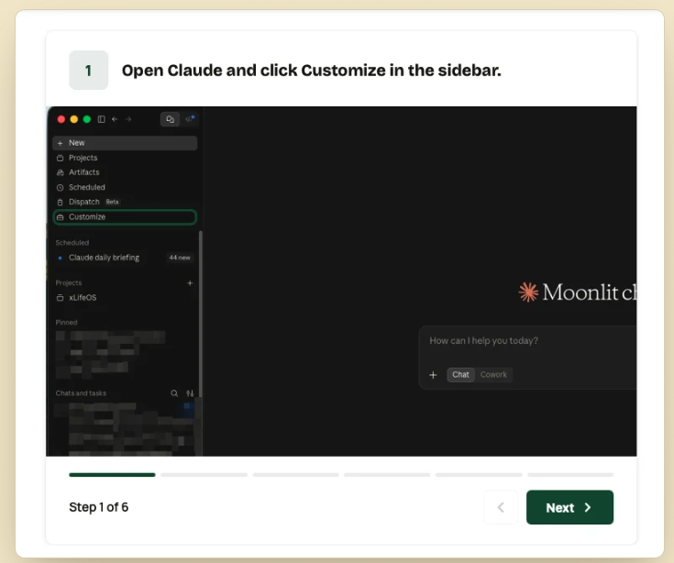Click the sidebar toggle icon in title bar
674x563 pixels.
tap(102, 119)
